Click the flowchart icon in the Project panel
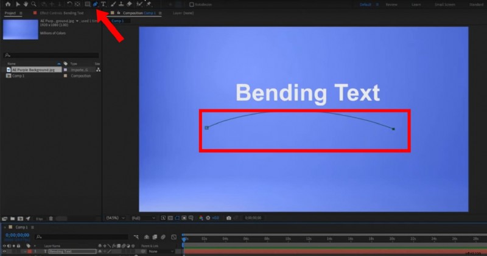Viewport: 487px width, 256px height. (98, 70)
